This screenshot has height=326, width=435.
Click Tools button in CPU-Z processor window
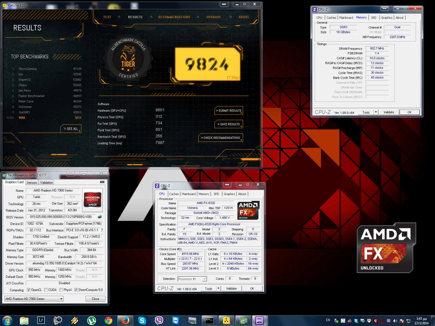click(209, 289)
